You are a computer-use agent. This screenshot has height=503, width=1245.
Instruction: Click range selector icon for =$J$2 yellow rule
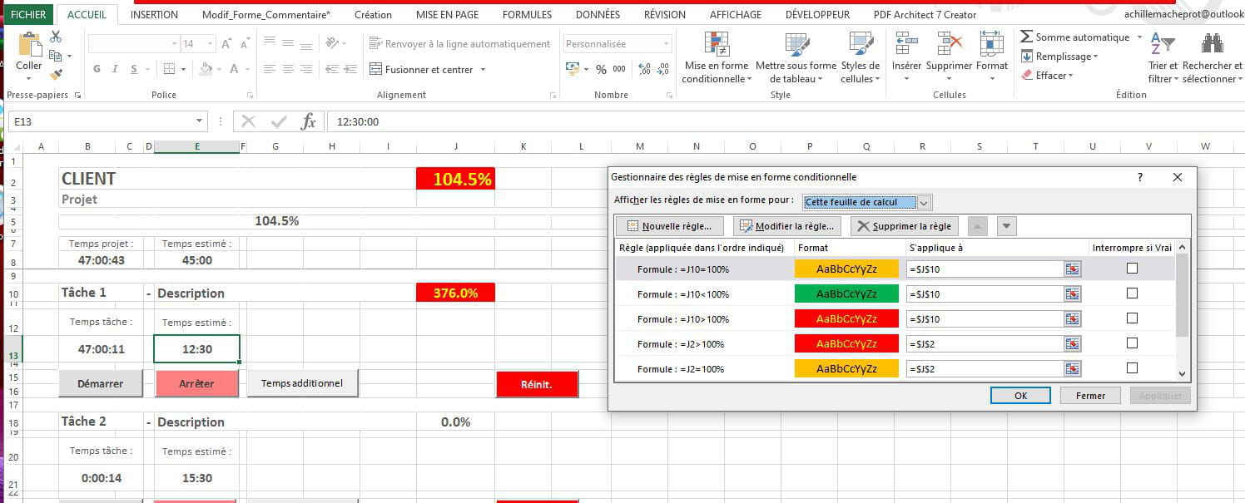1073,368
